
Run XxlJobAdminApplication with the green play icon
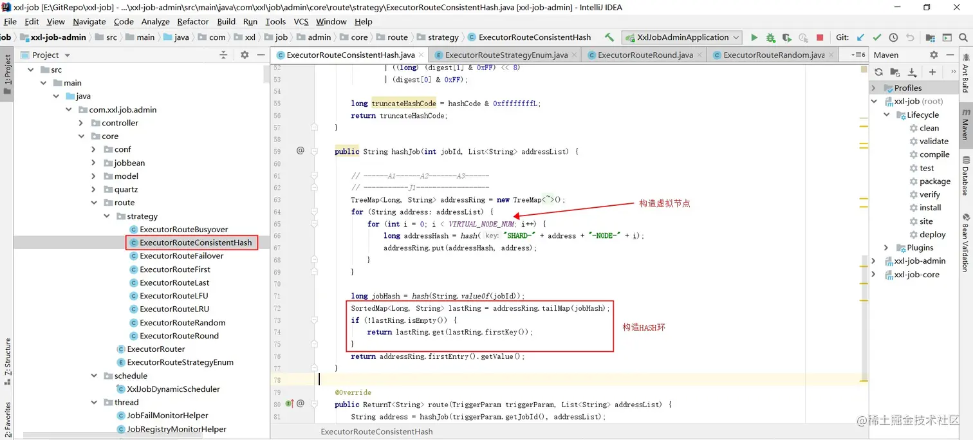(754, 37)
